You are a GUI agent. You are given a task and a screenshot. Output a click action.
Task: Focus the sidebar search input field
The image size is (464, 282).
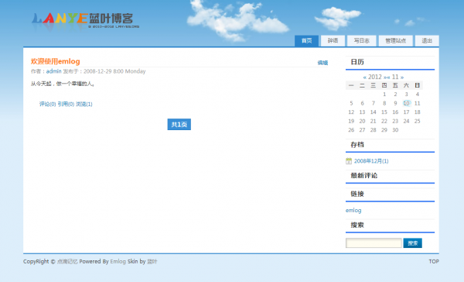(374, 243)
